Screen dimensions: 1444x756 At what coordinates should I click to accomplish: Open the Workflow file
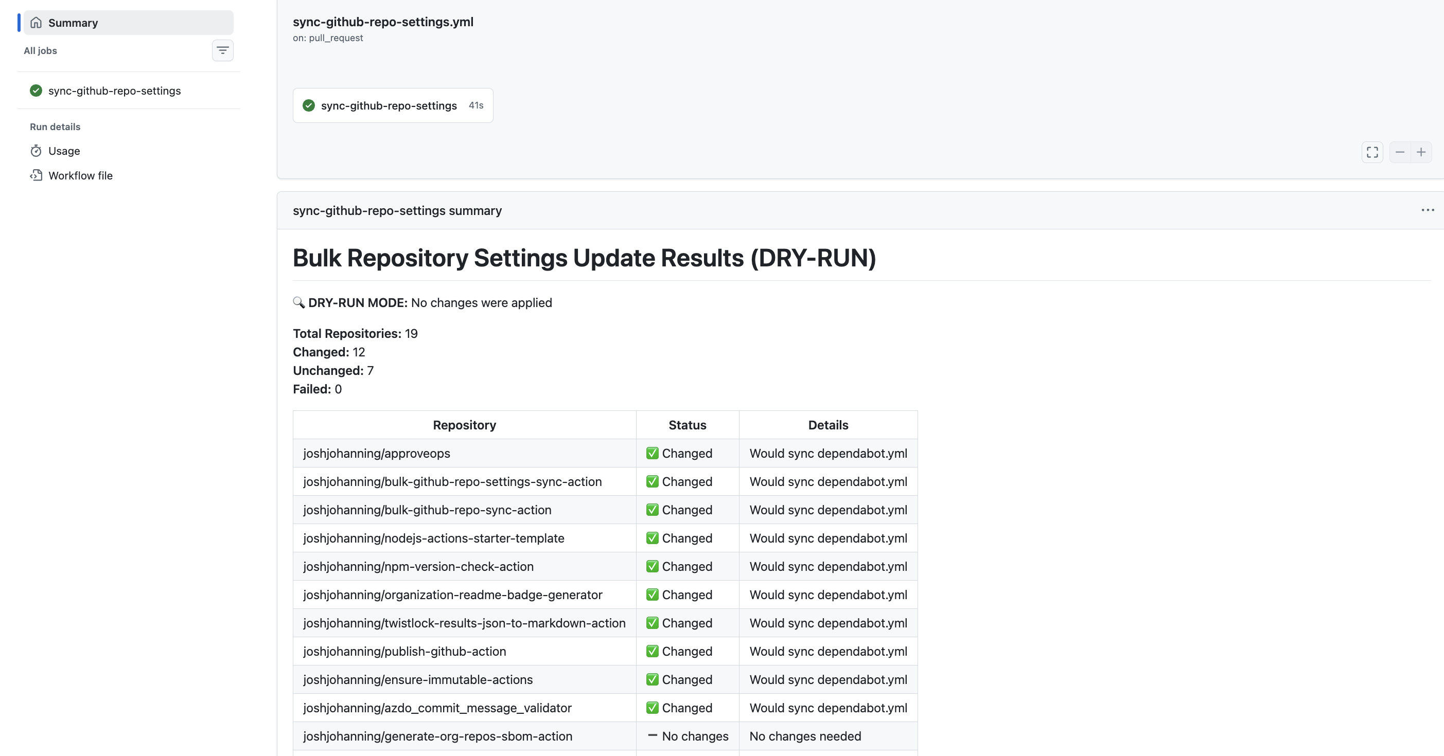click(x=80, y=175)
